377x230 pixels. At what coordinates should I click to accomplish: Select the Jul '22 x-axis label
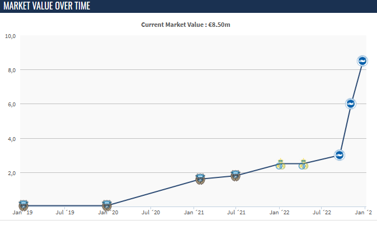(322, 213)
